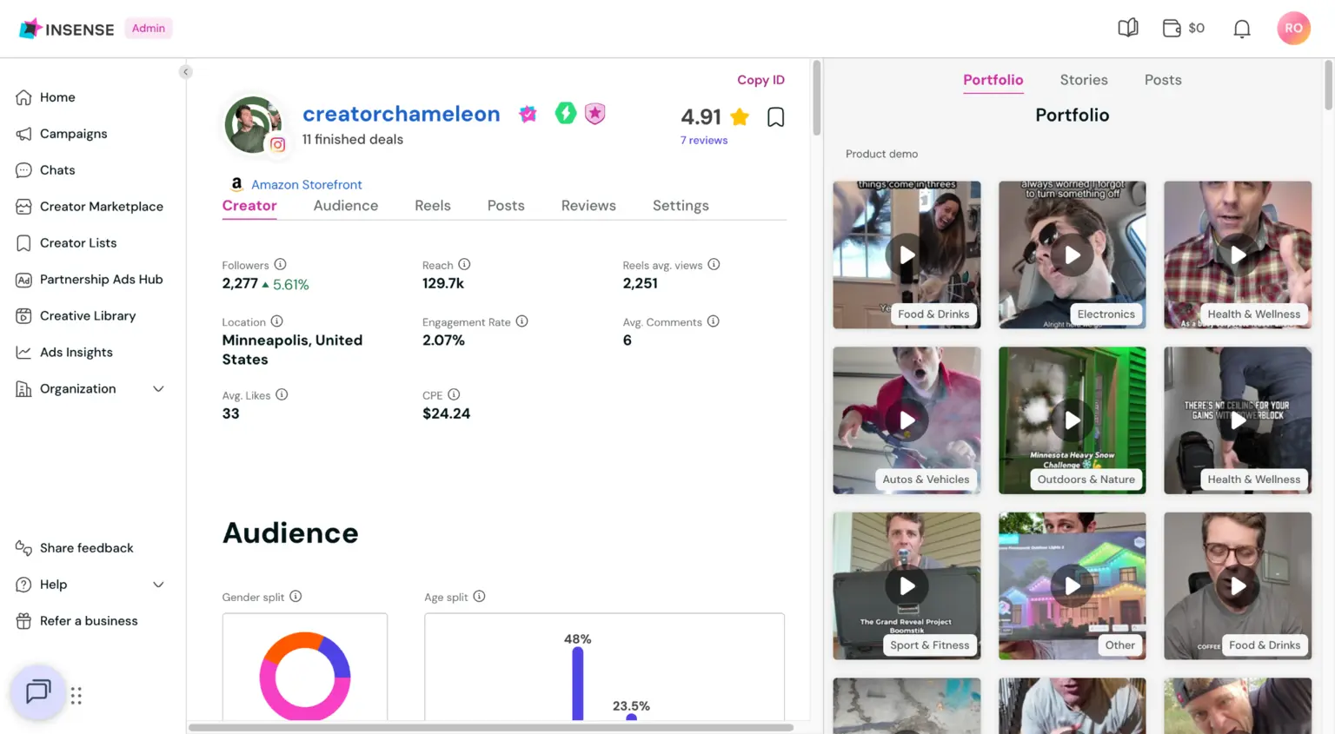The width and height of the screenshot is (1335, 734).
Task: Play the Electronics portfolio video
Action: click(1073, 255)
